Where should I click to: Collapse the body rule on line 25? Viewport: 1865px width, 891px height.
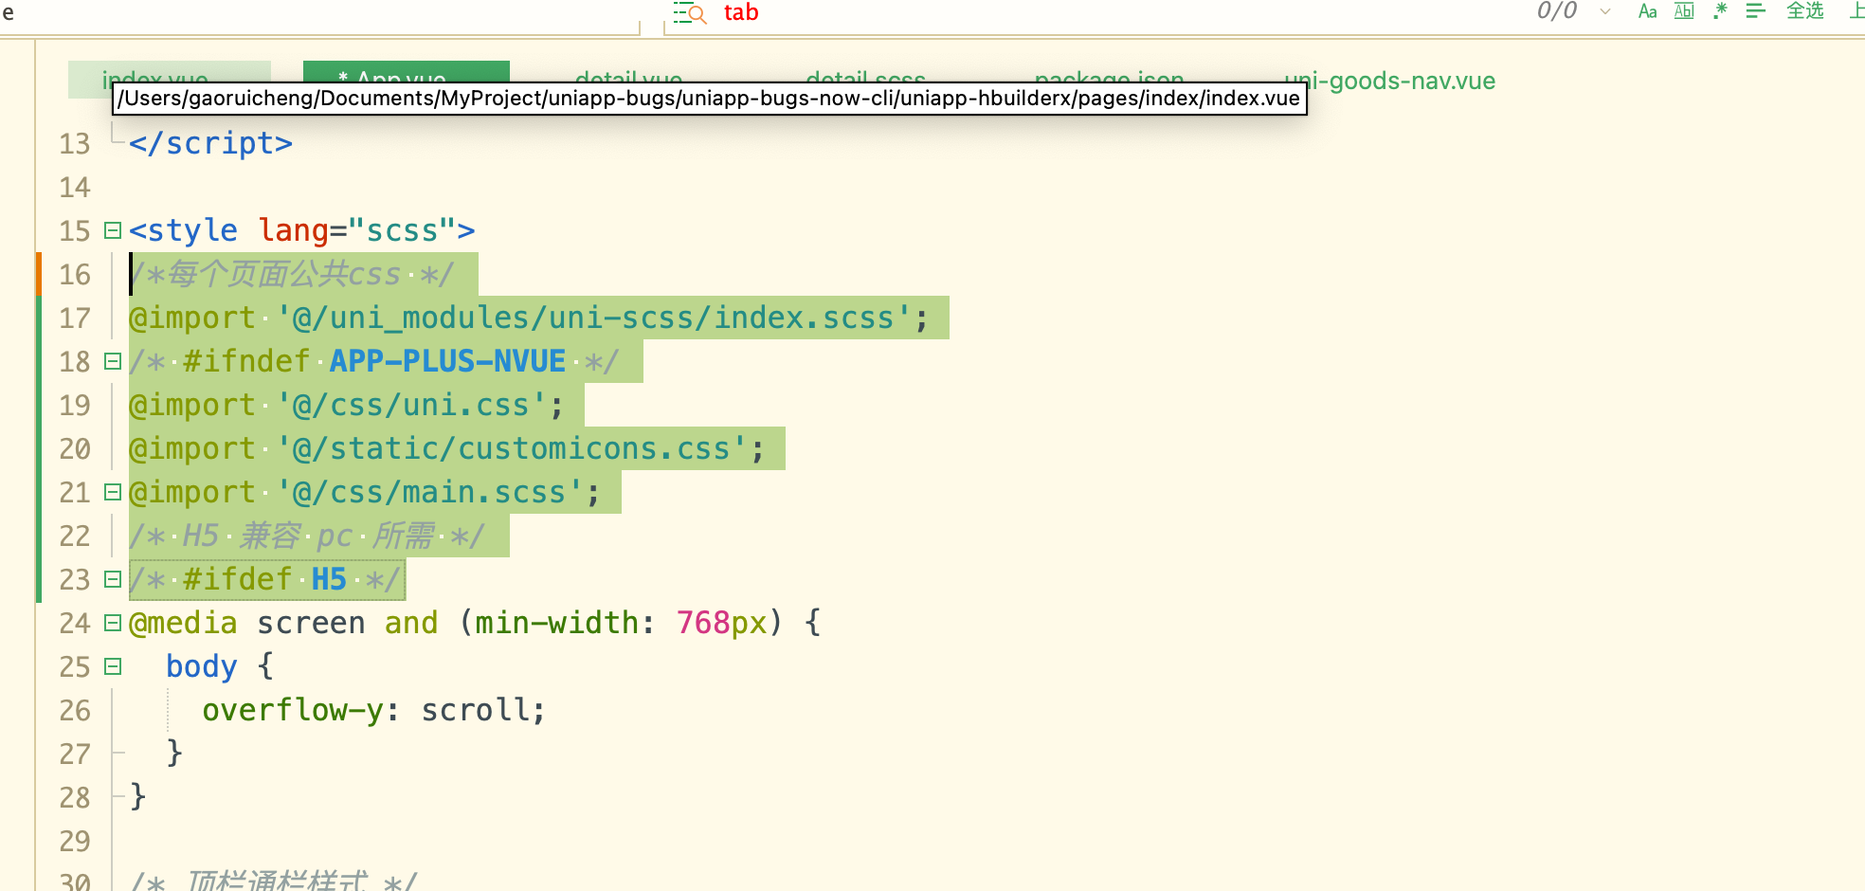[113, 666]
